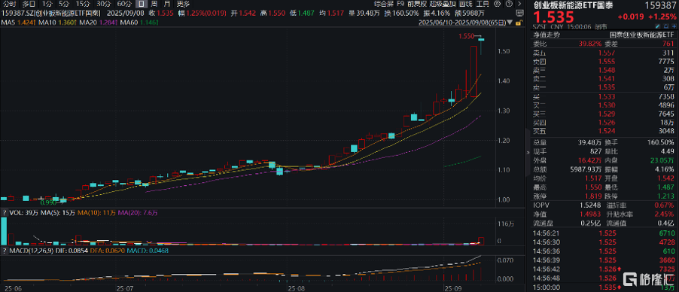Click the 换手 160.50% value
Image resolution: width=679 pixels, height=292 pixels.
[660, 142]
